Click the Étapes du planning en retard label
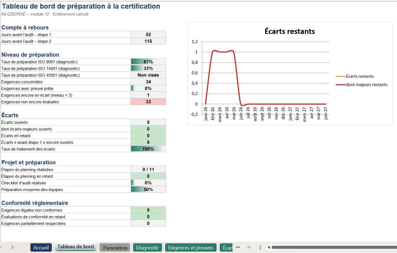This screenshot has width=397, height=253. (x=27, y=176)
